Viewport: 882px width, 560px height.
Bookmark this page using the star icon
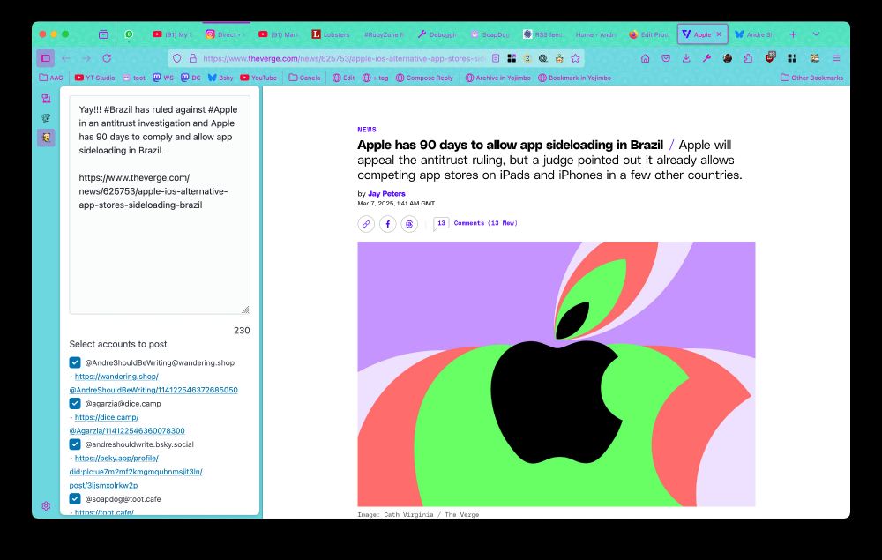coord(576,58)
